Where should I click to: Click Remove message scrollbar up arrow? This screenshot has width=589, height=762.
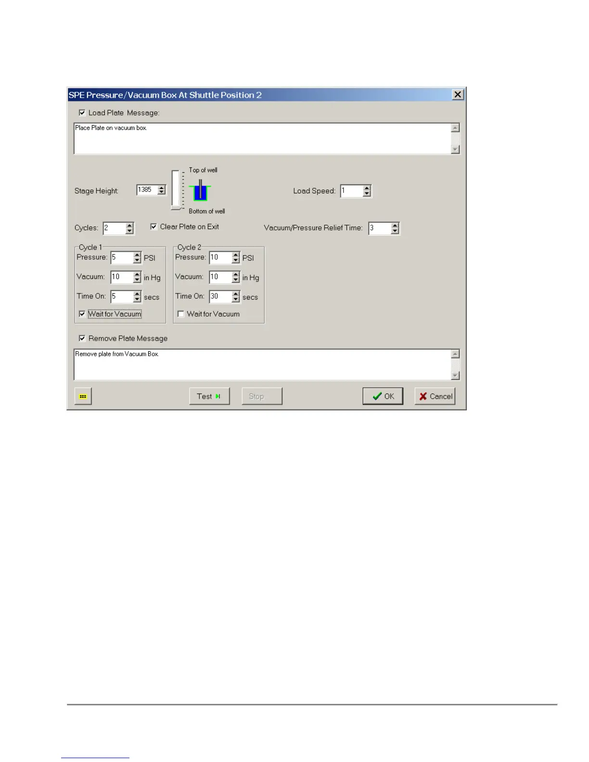(455, 354)
